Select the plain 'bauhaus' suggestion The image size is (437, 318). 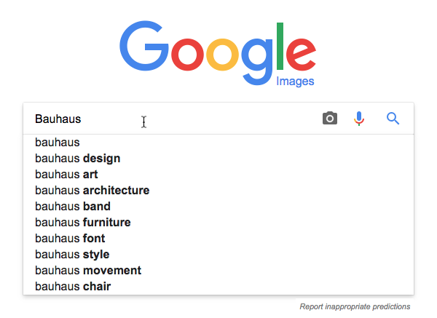(58, 143)
